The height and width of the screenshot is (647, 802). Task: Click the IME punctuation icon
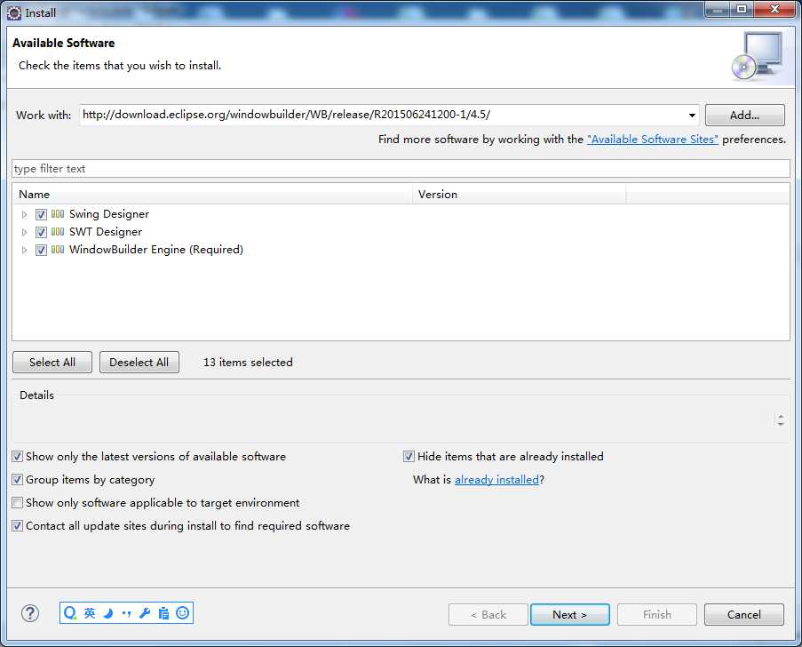pyautogui.click(x=126, y=613)
